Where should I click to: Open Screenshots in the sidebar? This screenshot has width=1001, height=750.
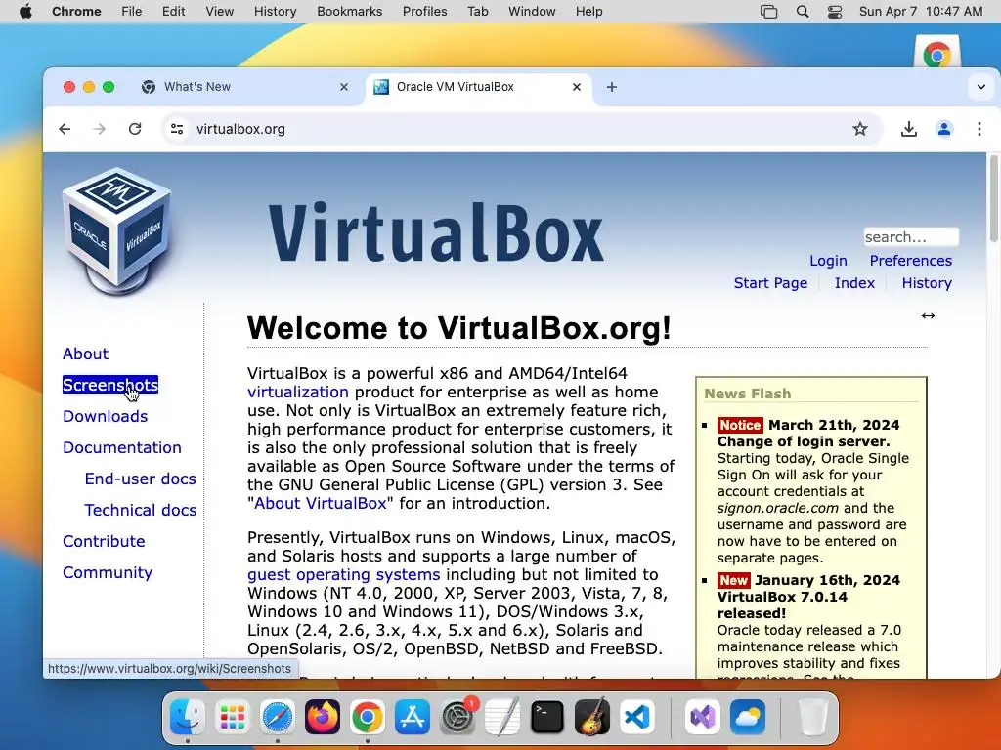point(110,385)
